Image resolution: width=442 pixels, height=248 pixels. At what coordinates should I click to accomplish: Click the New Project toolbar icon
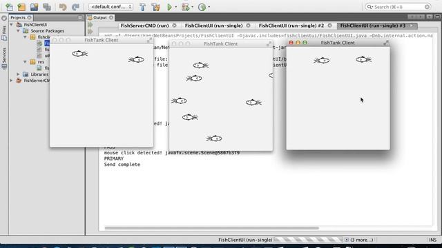pos(21,7)
